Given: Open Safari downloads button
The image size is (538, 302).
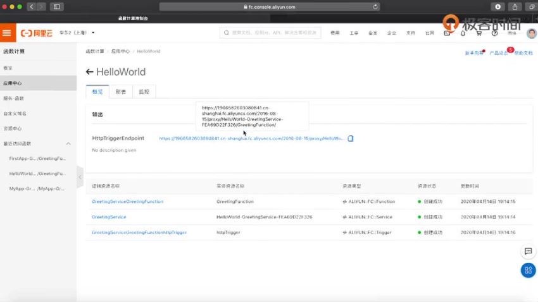Looking at the screenshot, I should pos(497,6).
